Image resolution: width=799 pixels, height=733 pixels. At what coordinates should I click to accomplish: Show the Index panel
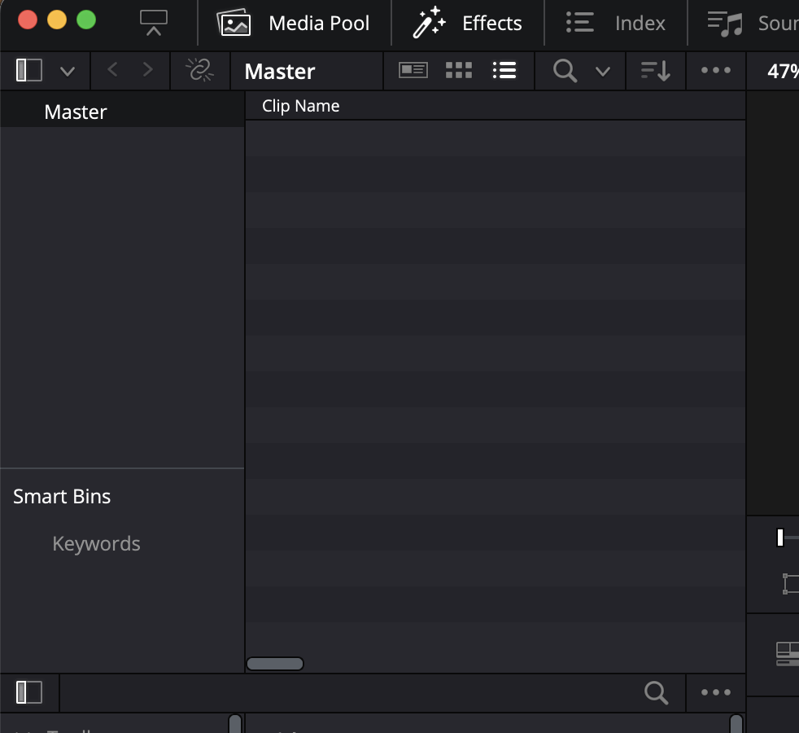coord(616,23)
